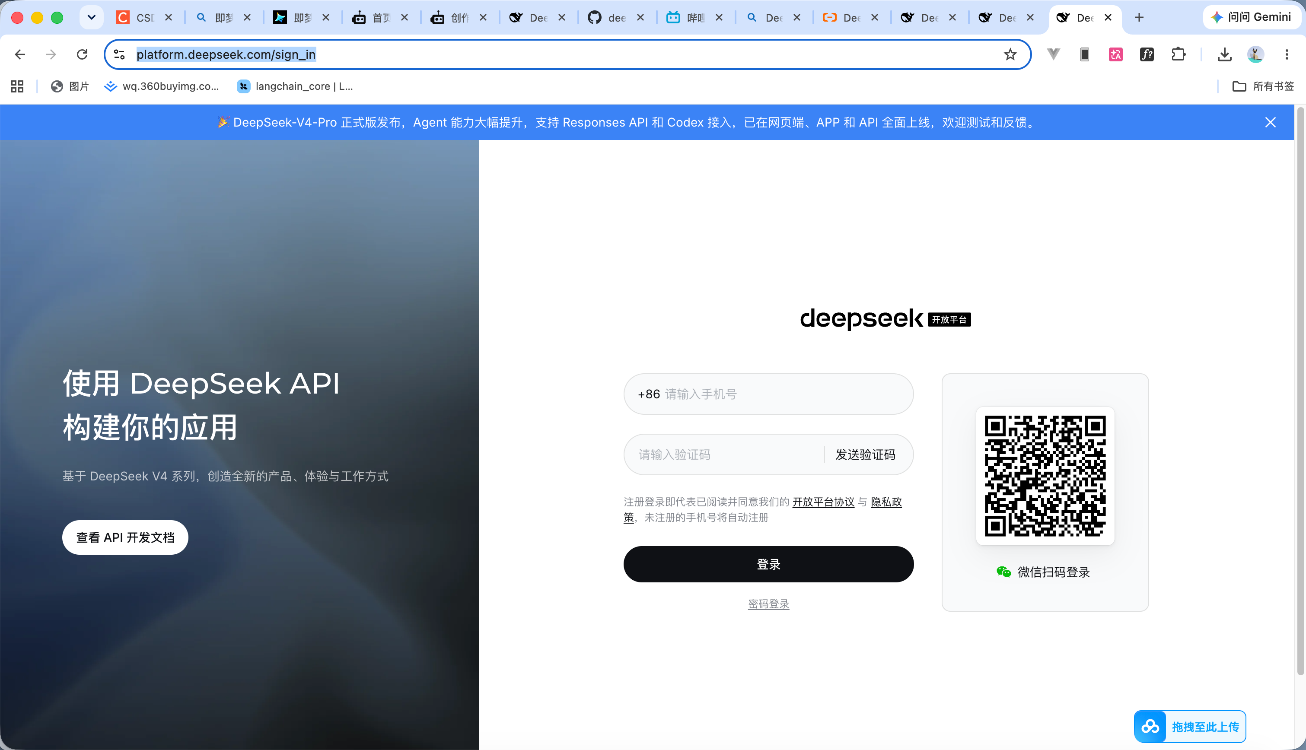Click the 发送验证码 button
Viewport: 1306px width, 750px height.
[866, 454]
